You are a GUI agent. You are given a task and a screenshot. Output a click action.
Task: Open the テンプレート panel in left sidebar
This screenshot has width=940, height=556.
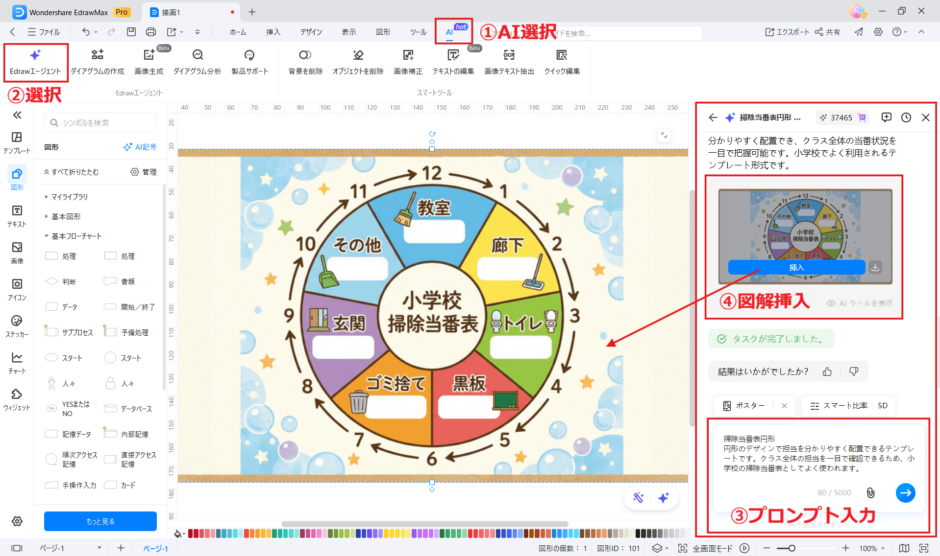click(17, 142)
